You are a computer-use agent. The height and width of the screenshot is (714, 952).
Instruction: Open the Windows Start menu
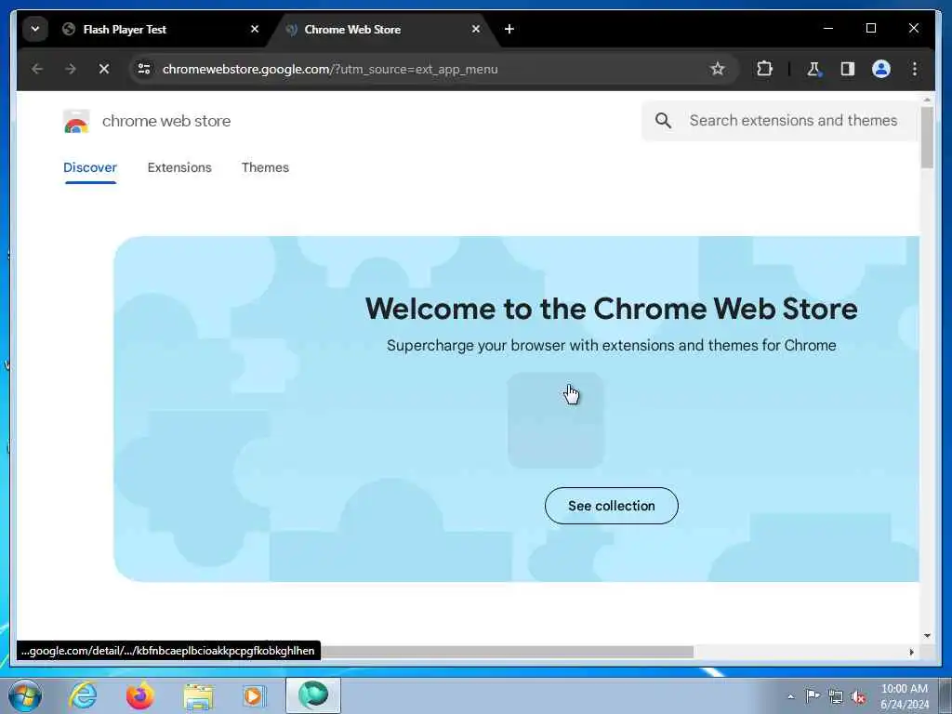pos(25,695)
